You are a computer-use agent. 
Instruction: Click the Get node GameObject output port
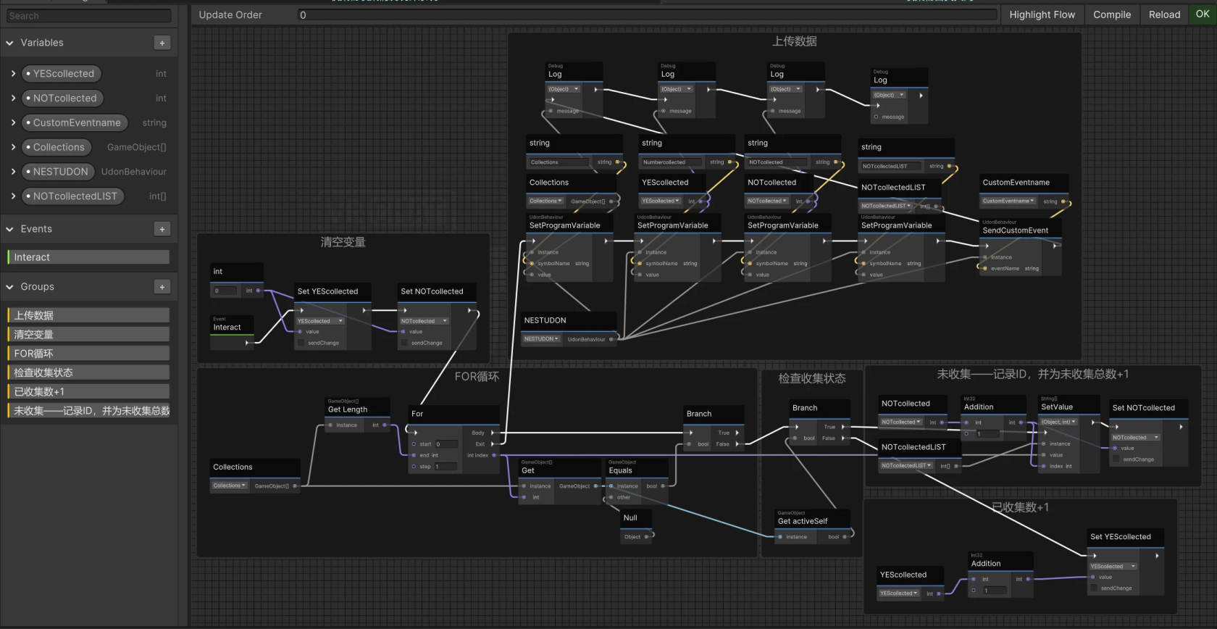coord(596,486)
